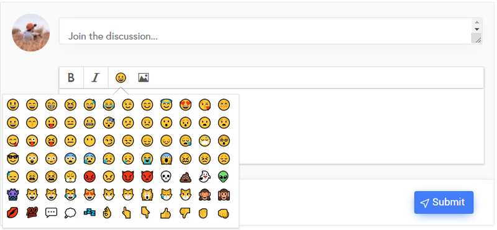This screenshot has width=497, height=230.
Task: Insert the sunglasses face emoji
Action: (12, 159)
